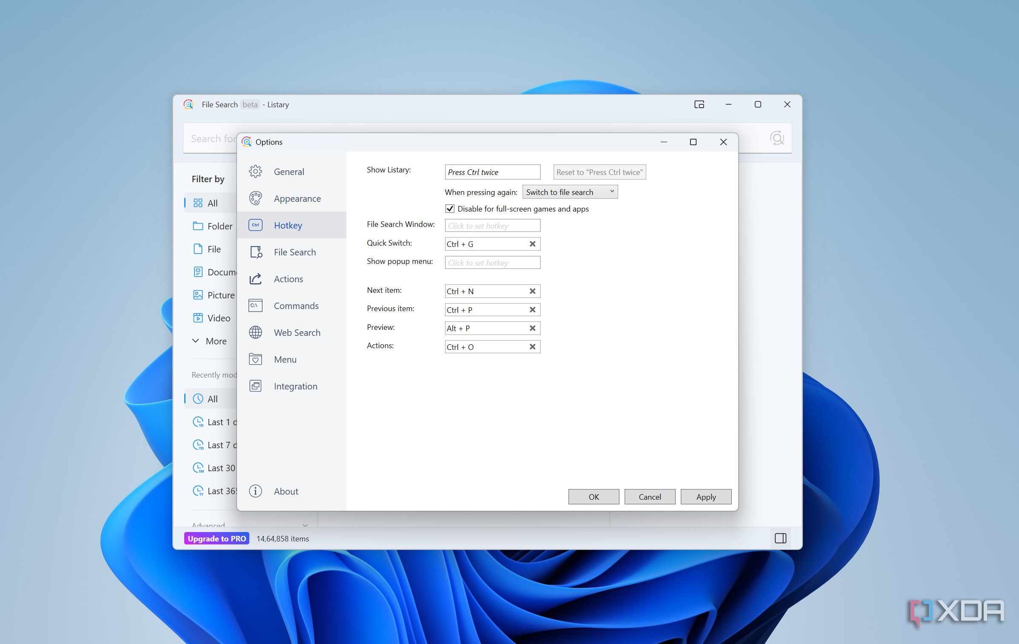1019x644 pixels.
Task: Click the Picture filter icon in File Search
Action: tap(198, 295)
